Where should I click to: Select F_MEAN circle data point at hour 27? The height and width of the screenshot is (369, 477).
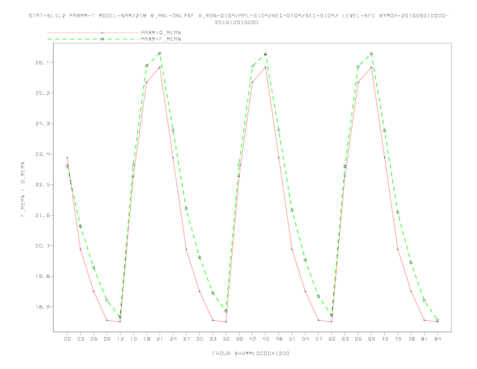point(186,209)
